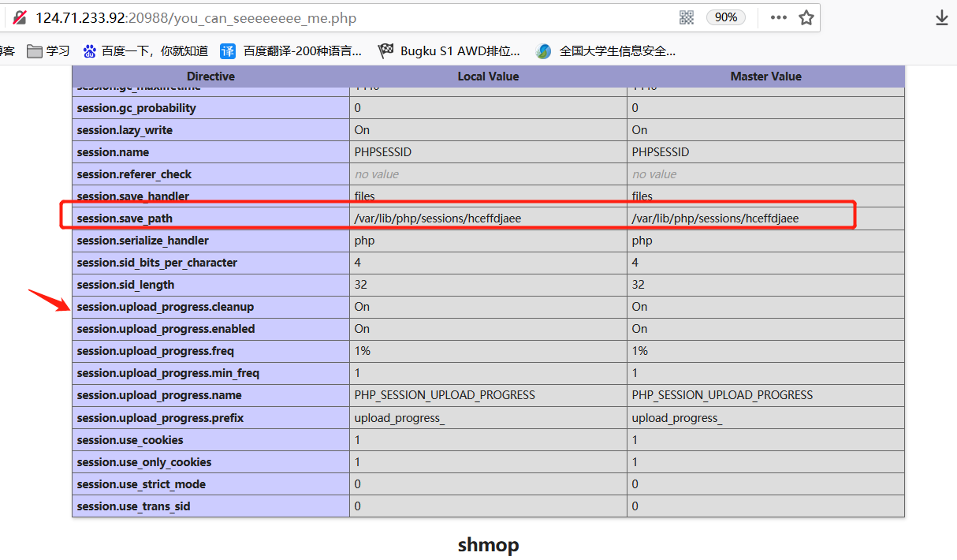The width and height of the screenshot is (957, 560).
Task: Open the QR code page icon
Action: coord(687,17)
